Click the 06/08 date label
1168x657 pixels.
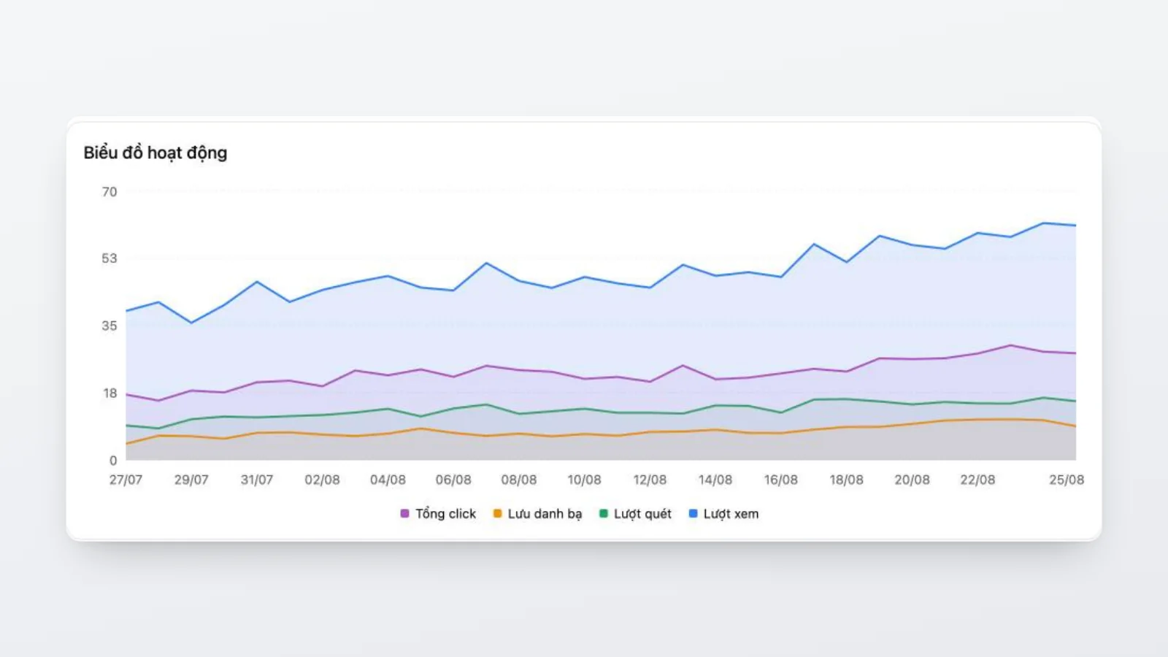(453, 480)
